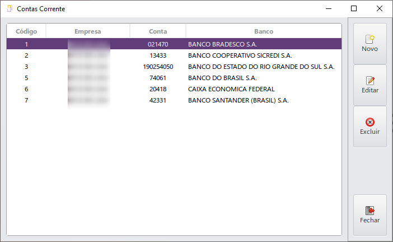Select the BANCO SANTANDER (BRASIL) S.A. row
The height and width of the screenshot is (242, 393).
click(174, 100)
